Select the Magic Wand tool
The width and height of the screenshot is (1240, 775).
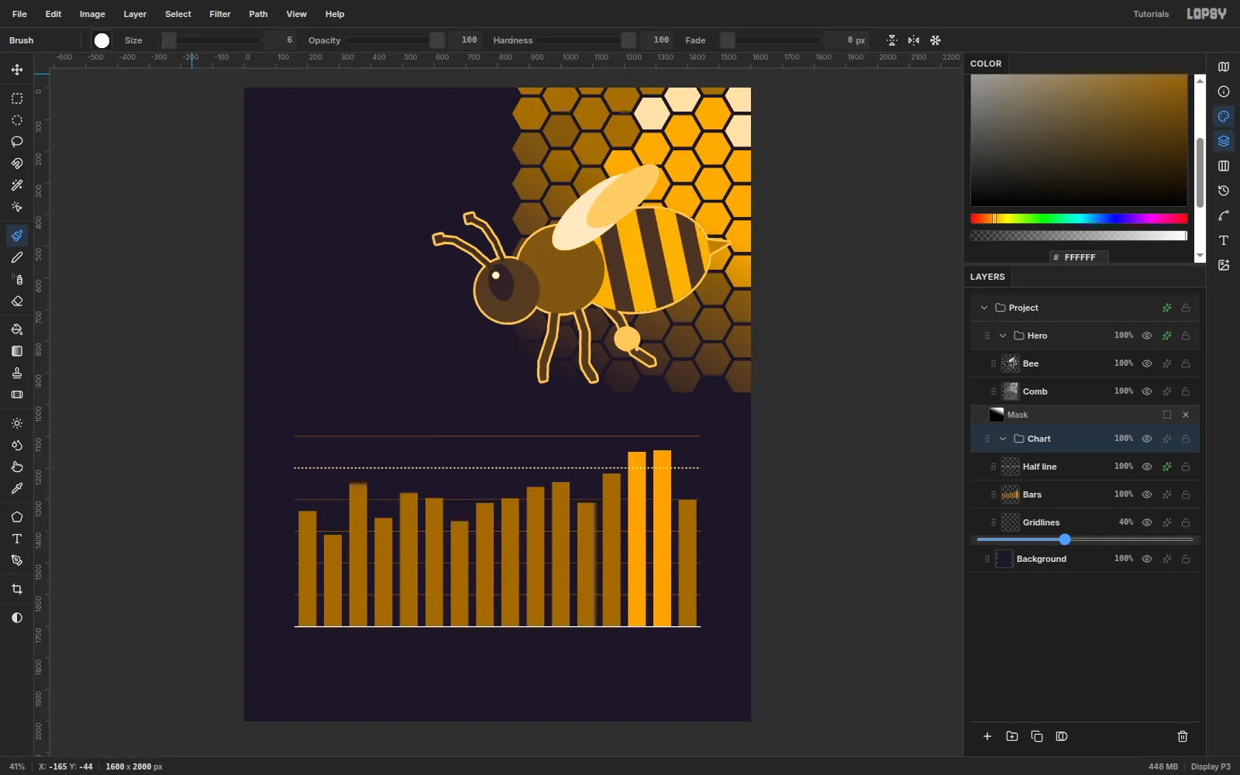[x=17, y=185]
